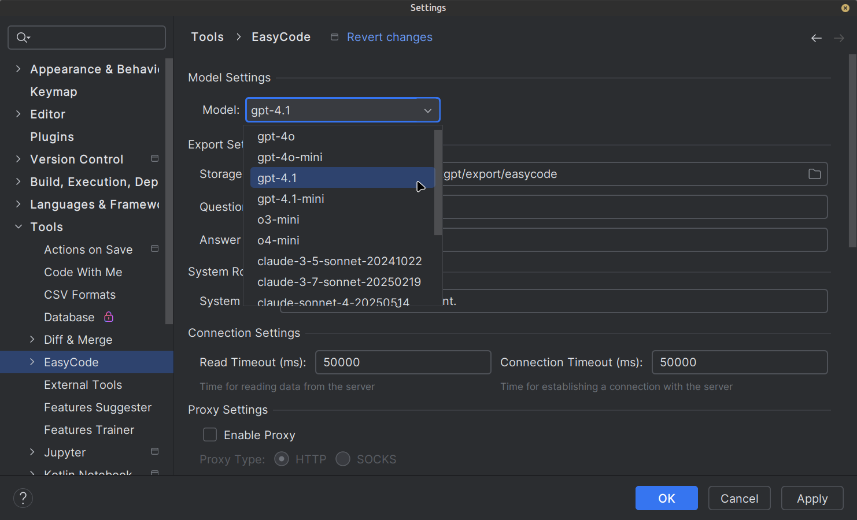Collapse the Tools tree node
The width and height of the screenshot is (857, 520).
click(x=19, y=227)
